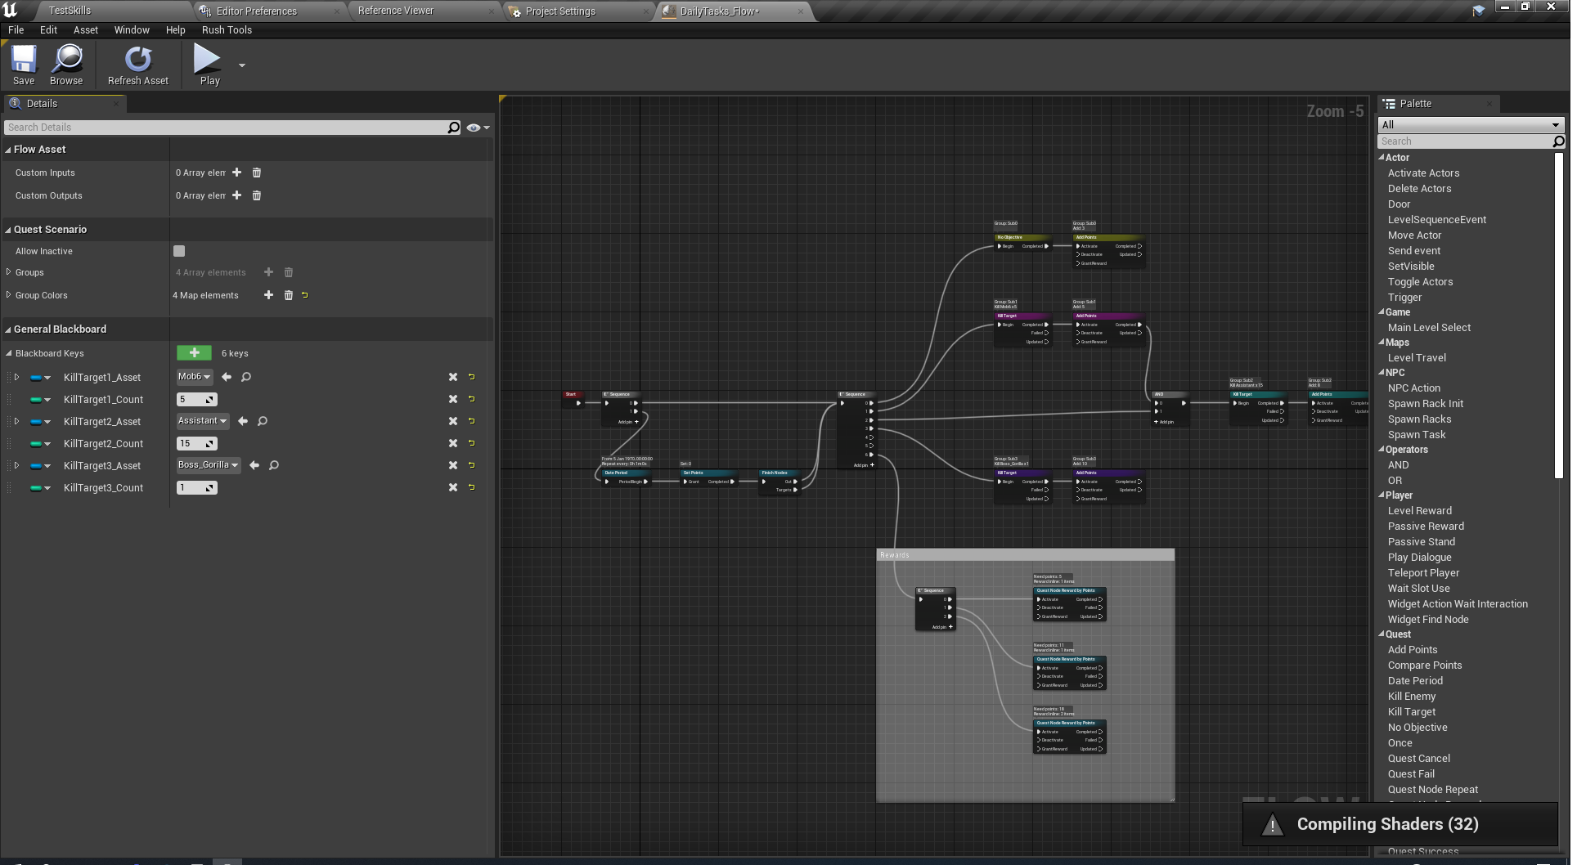Open the Asset menu
The height and width of the screenshot is (865, 1577).
point(85,30)
